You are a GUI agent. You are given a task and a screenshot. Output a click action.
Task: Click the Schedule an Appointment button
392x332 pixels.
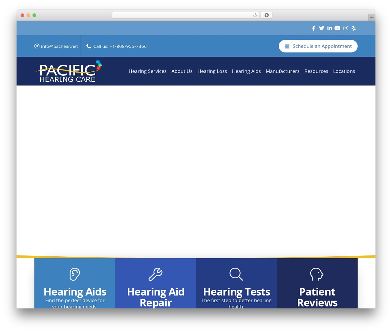pyautogui.click(x=318, y=46)
